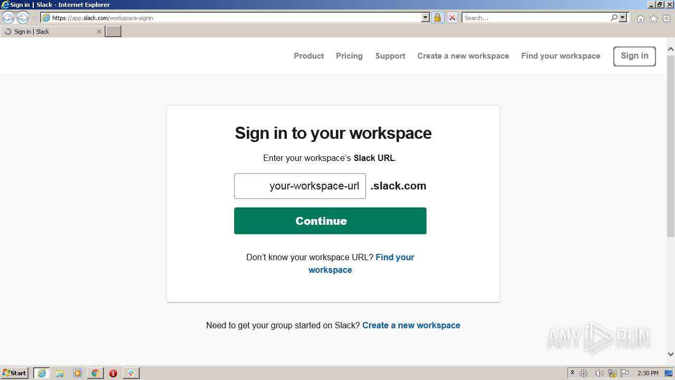Select the 'Sign in | Slack' tab
The image size is (675, 380).
coord(52,32)
